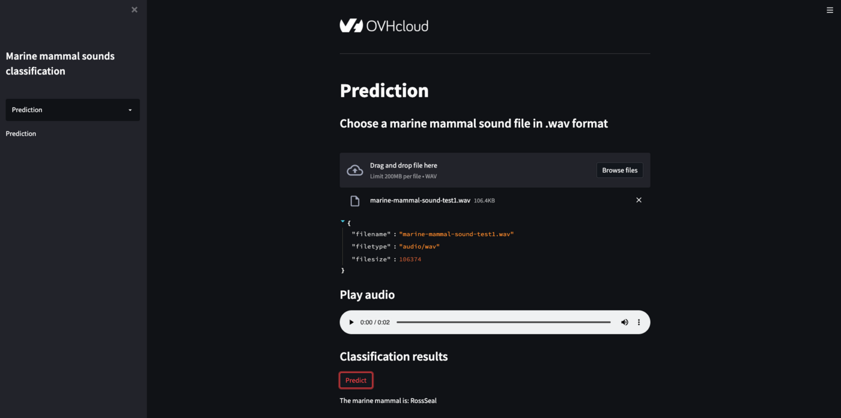This screenshot has height=418, width=841.
Task: Click the dropdown arrow in sidebar selectbox
Action: click(x=130, y=111)
